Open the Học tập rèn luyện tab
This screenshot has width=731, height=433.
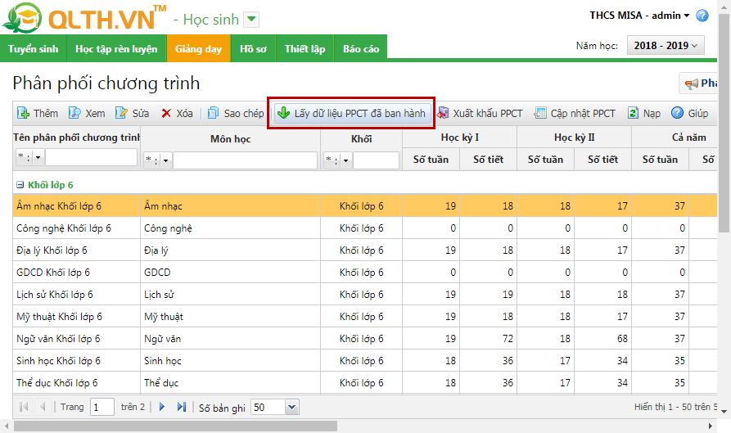(116, 48)
